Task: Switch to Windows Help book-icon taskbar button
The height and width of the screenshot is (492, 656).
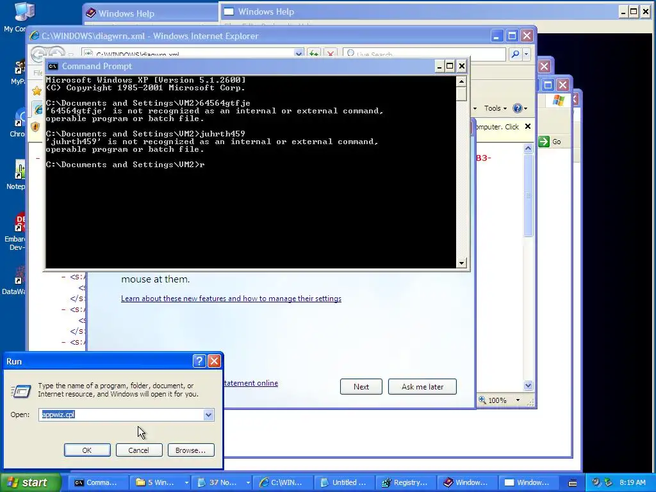Action: [466, 482]
